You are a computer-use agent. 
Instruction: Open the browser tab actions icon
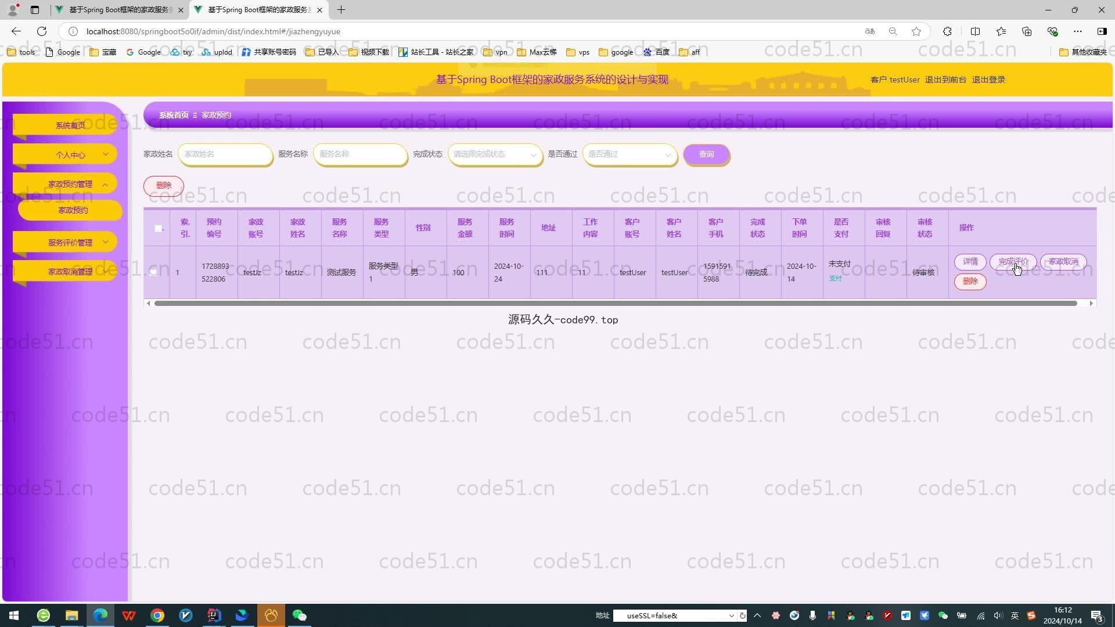click(35, 10)
